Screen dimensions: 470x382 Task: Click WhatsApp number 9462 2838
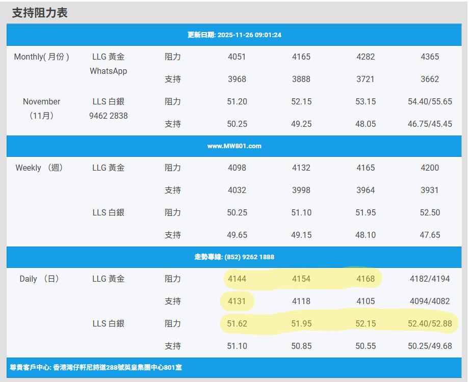pyautogui.click(x=108, y=116)
